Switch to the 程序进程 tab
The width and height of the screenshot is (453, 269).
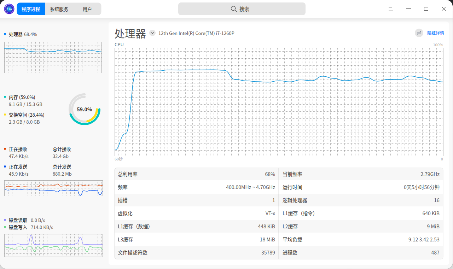click(31, 9)
